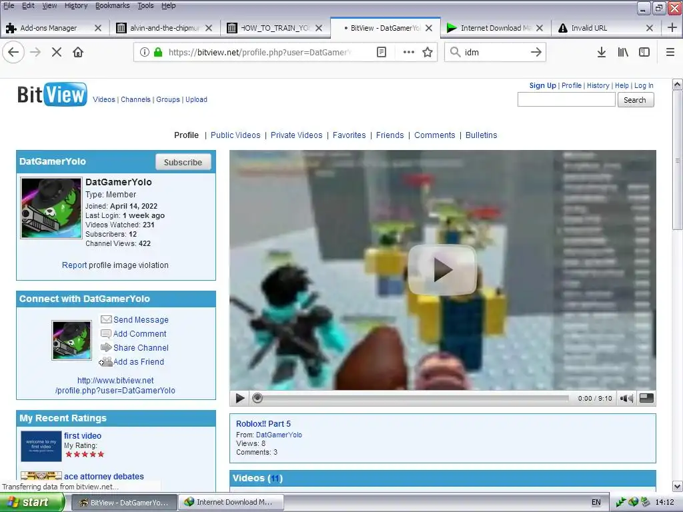Viewport: 683px width, 512px height.
Task: Open the Public Videos section
Action: (235, 135)
